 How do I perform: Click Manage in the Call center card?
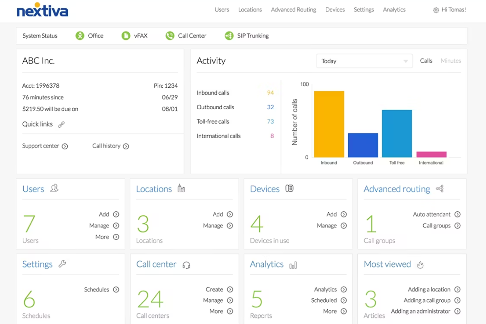click(213, 300)
